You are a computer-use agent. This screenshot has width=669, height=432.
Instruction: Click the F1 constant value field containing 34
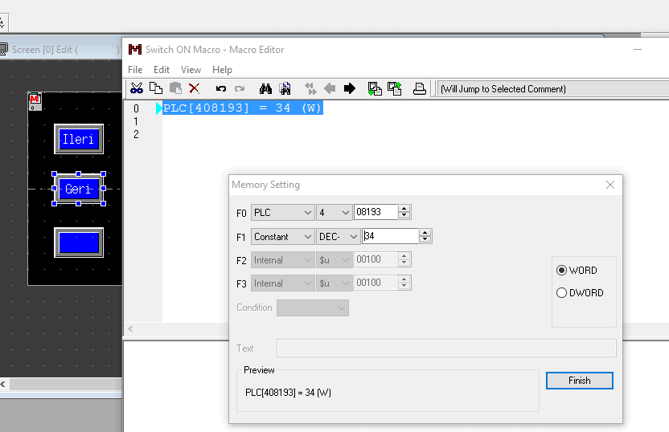pos(390,237)
